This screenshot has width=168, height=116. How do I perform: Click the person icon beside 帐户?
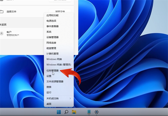2,34
